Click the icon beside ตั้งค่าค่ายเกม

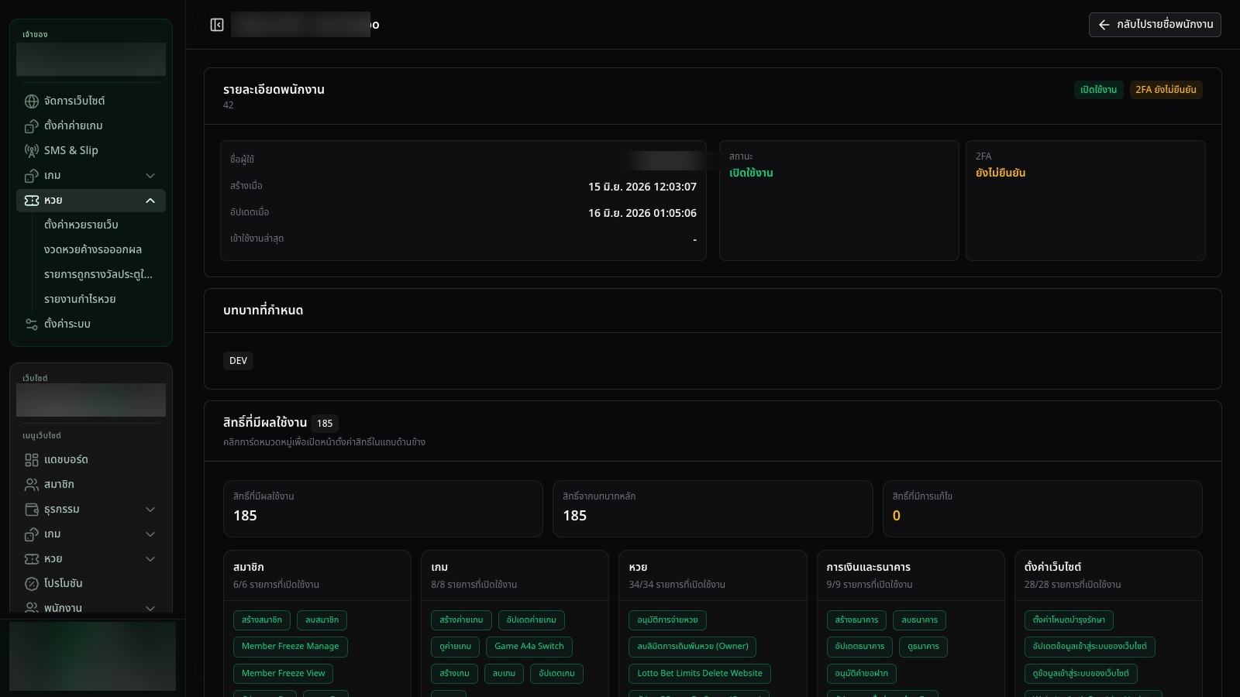[32, 125]
